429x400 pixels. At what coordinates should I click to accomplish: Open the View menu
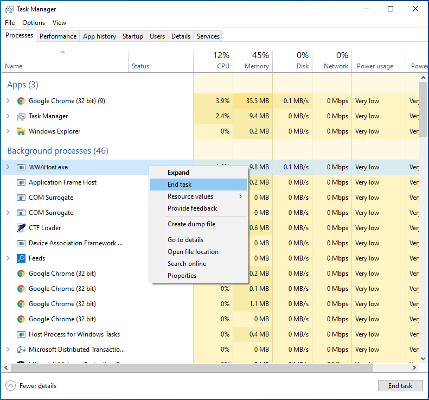(59, 23)
